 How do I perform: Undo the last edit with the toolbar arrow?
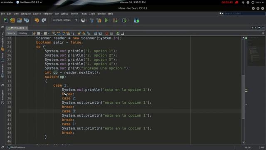(x=37, y=20)
